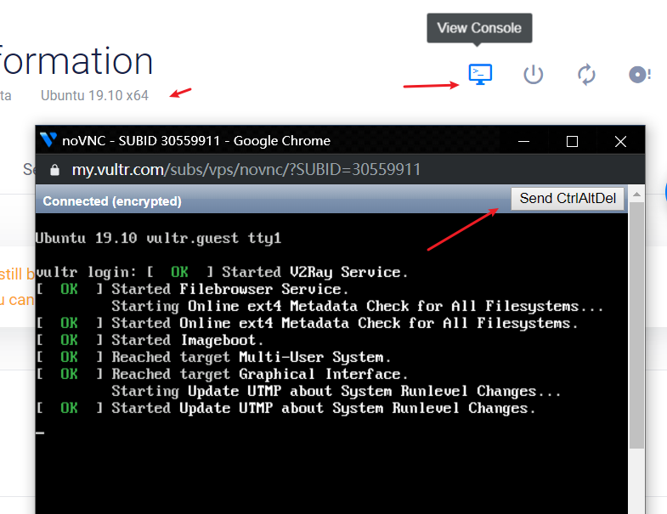The width and height of the screenshot is (667, 514).
Task: Click the padlock icon beside the URL
Action: [x=55, y=170]
